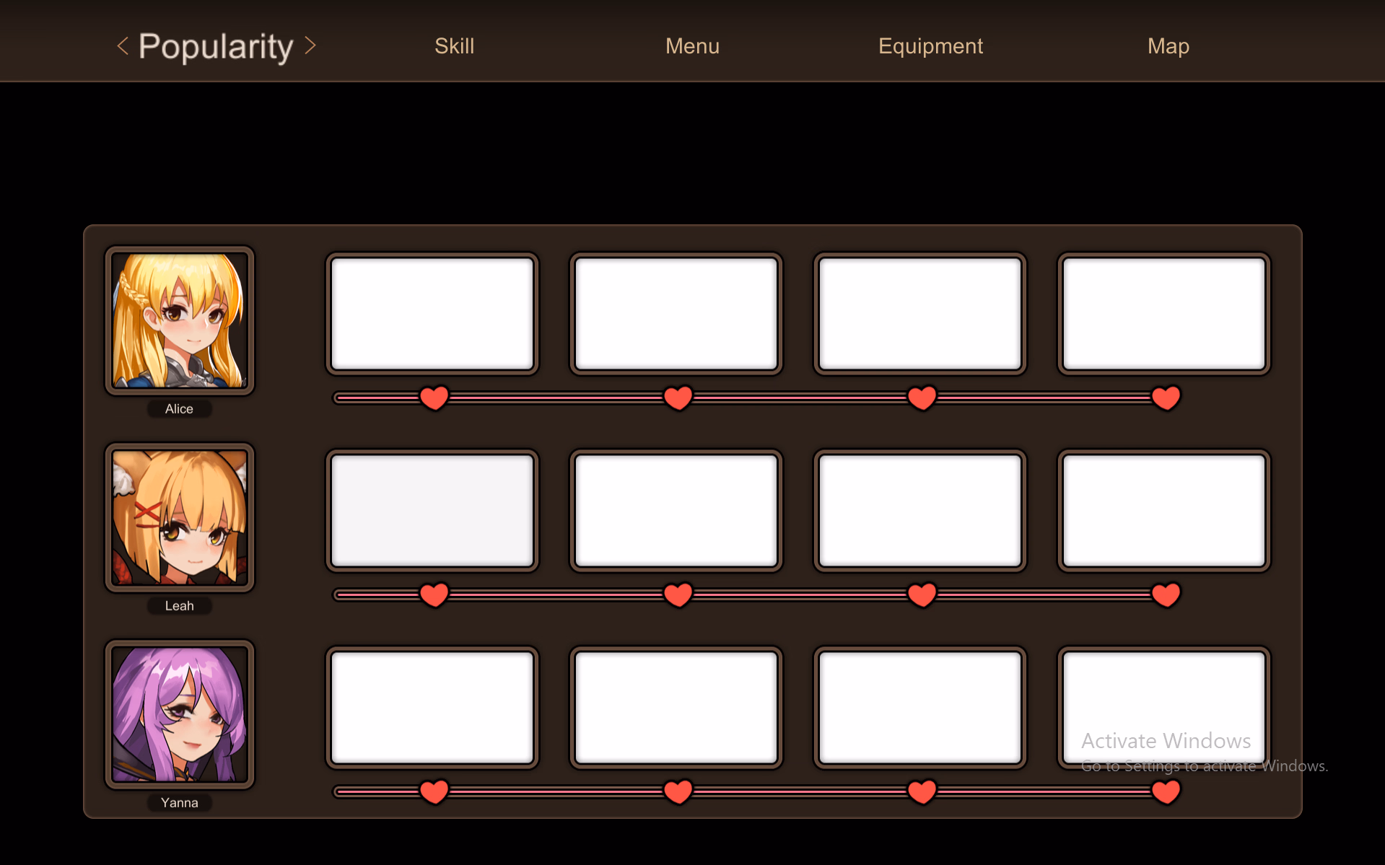Switch to the Equipment tab
Image resolution: width=1385 pixels, height=865 pixels.
(x=930, y=46)
